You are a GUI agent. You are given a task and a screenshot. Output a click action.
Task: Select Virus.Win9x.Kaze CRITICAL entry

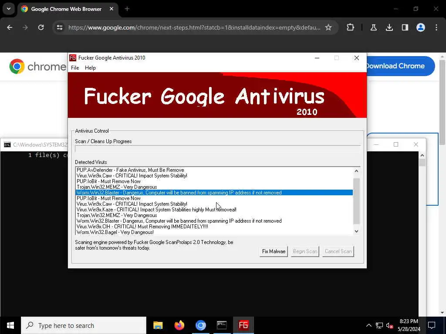(214, 210)
